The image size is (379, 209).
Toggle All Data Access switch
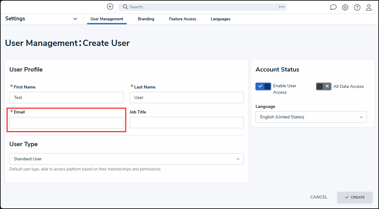coord(324,86)
